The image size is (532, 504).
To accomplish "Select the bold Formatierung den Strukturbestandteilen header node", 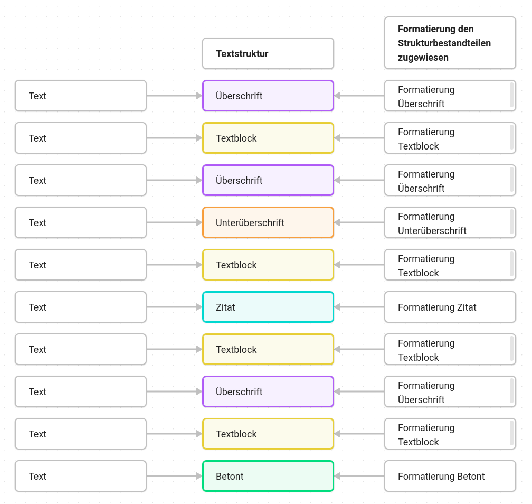I will point(450,43).
